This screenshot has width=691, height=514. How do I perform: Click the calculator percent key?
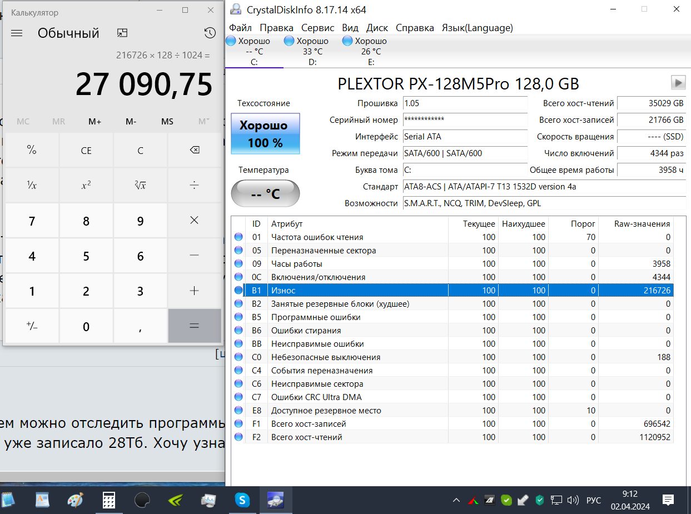tap(32, 150)
